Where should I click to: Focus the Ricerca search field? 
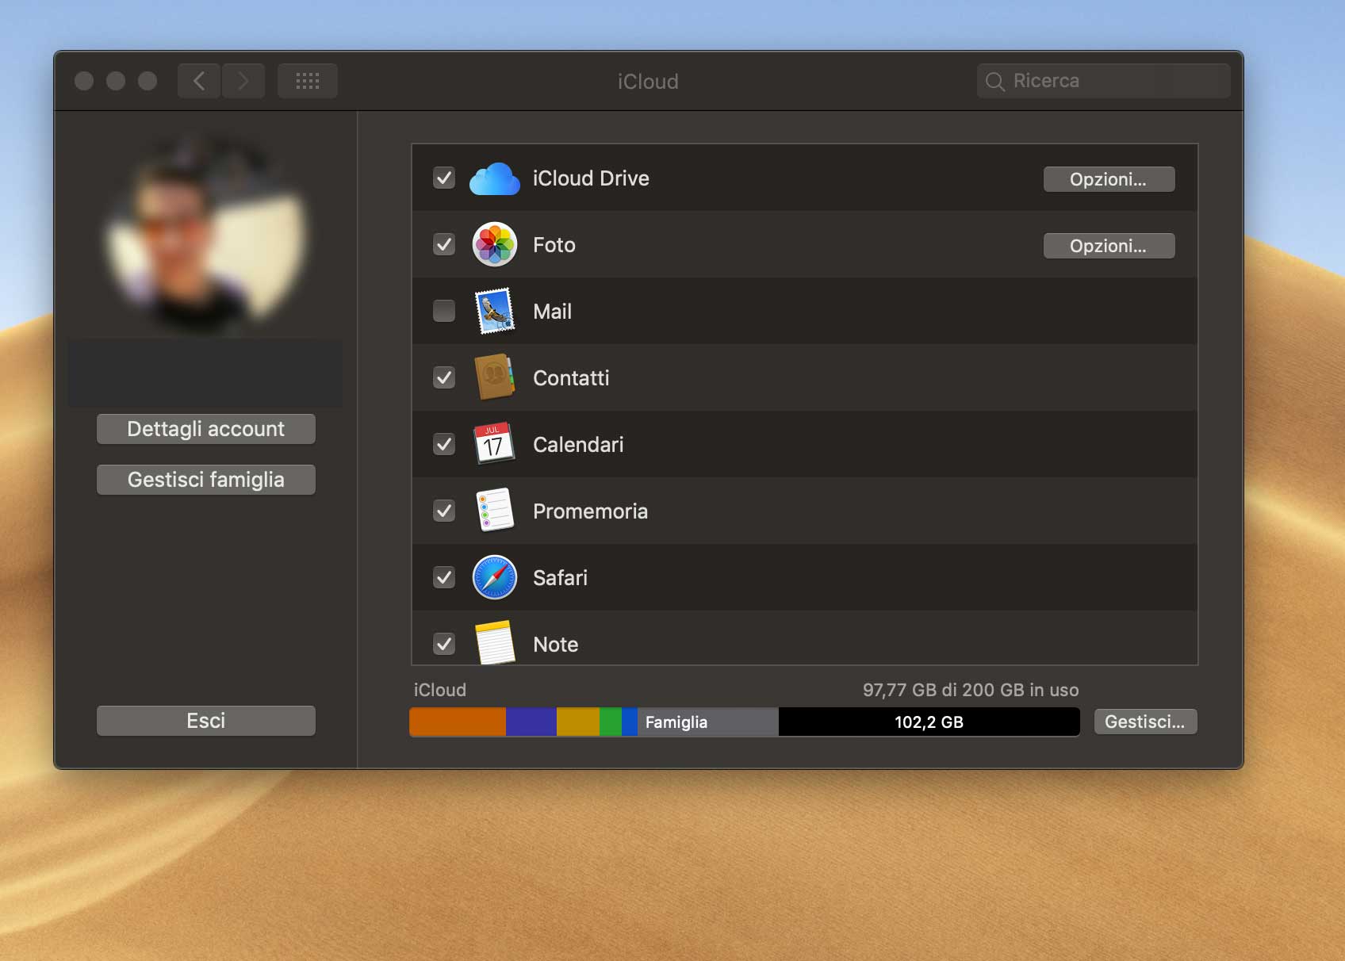1103,81
